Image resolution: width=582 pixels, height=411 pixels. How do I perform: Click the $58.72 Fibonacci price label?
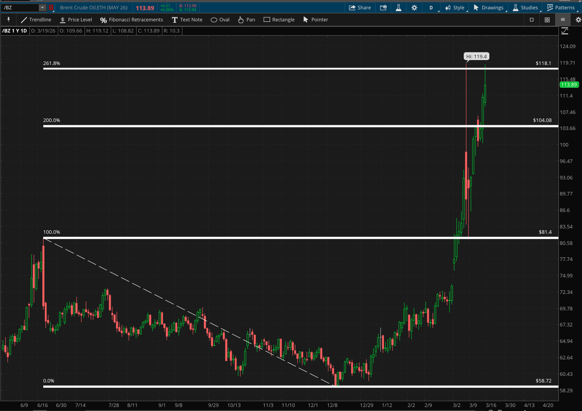pos(544,381)
